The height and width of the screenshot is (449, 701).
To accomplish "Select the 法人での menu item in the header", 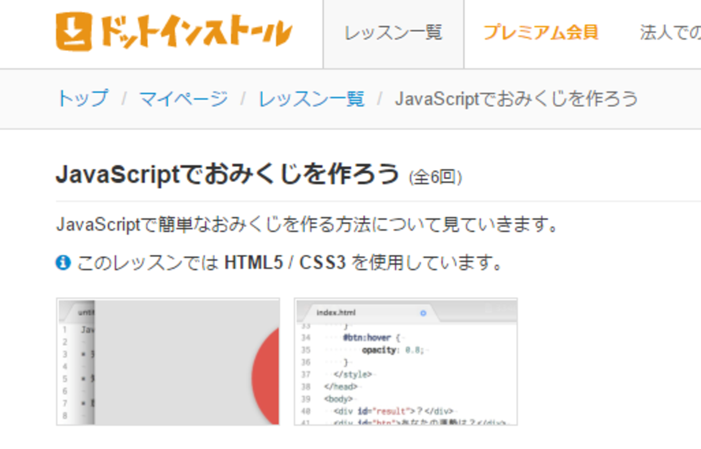I will click(670, 33).
